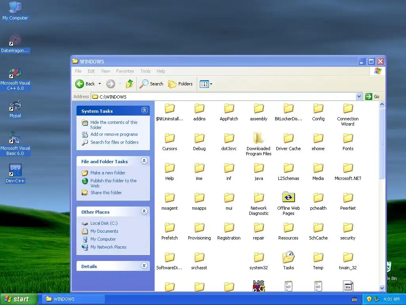Select the Driver Cache folder
The width and height of the screenshot is (406, 305).
click(288, 142)
